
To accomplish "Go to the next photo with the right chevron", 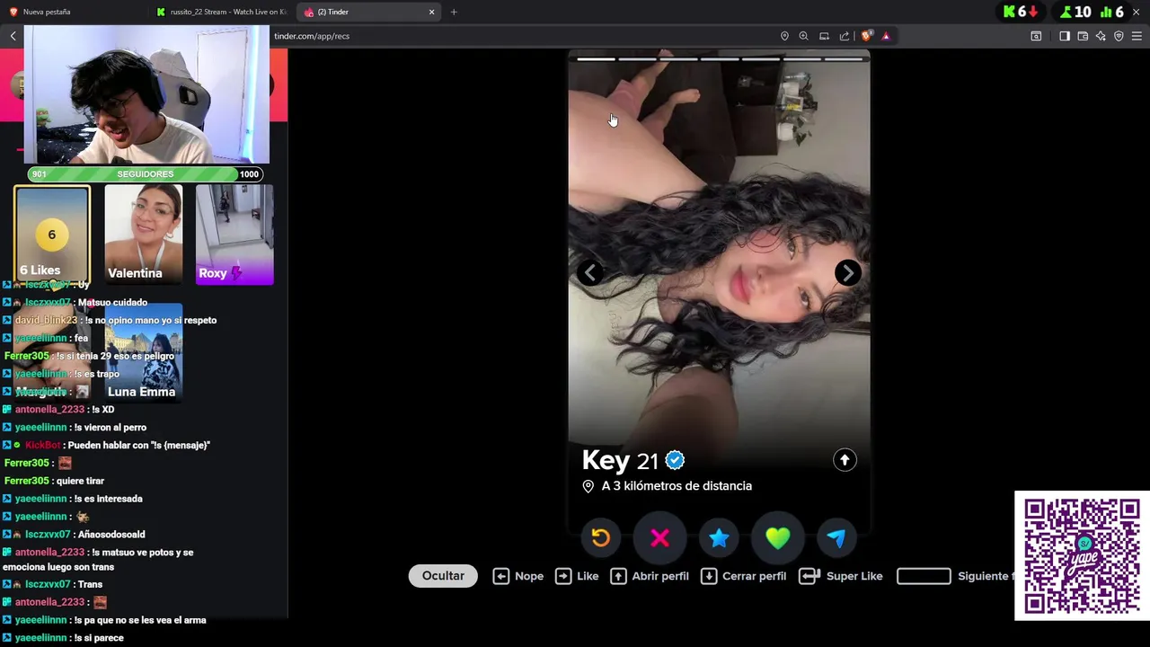I will point(847,272).
